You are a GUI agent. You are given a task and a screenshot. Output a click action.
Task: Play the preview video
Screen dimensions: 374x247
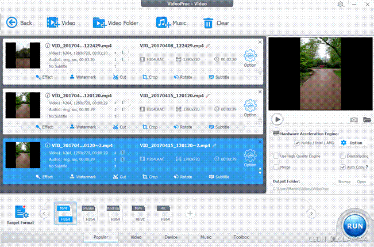pos(277,119)
